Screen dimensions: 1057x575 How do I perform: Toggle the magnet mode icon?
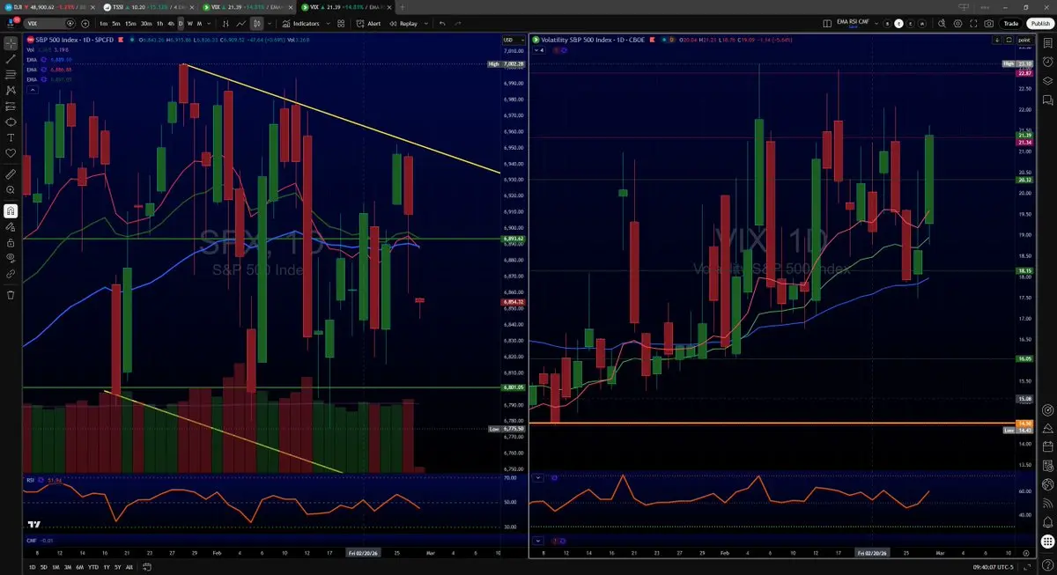point(11,210)
